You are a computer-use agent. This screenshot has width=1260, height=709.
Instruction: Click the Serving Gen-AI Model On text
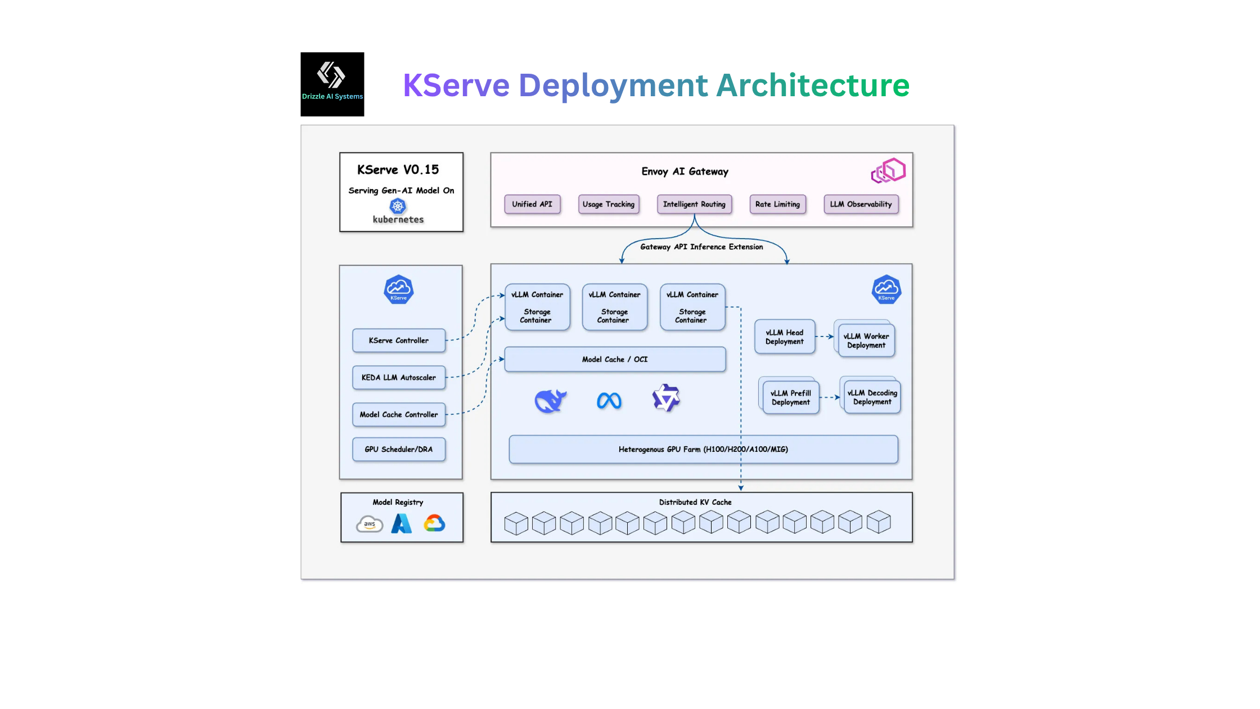point(401,191)
